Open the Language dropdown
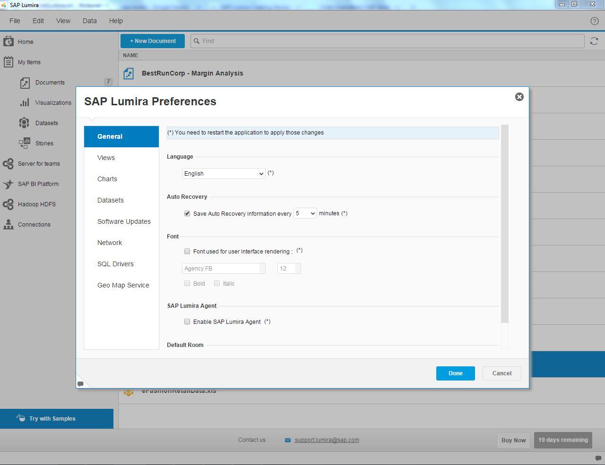 224,173
